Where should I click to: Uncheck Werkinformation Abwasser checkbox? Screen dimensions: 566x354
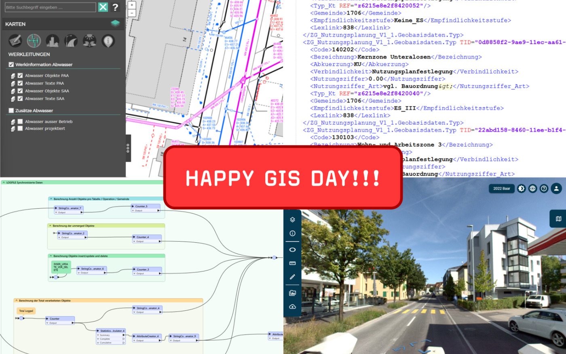[11, 65]
